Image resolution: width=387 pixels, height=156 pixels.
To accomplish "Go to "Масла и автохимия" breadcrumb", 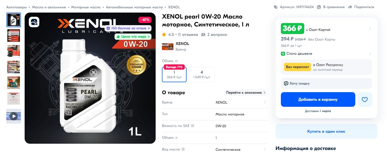I will 49,7.
